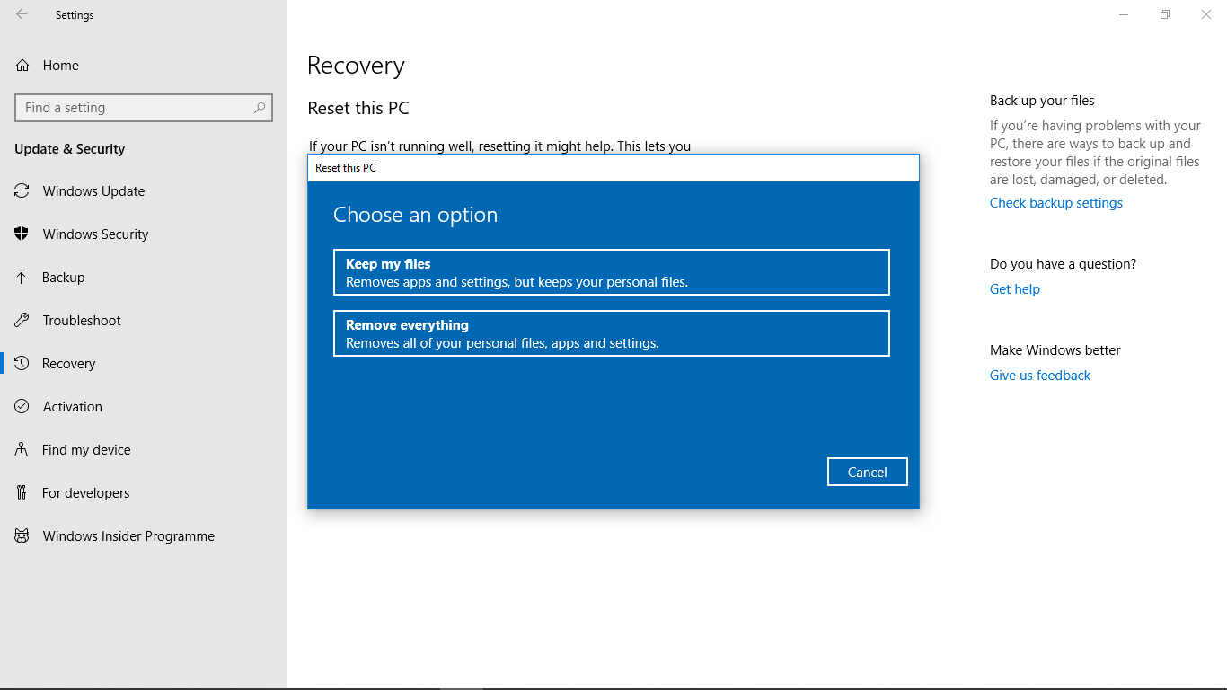Click the Reset this PC dialog title bar
Viewport: 1227px width, 690px height.
click(613, 168)
